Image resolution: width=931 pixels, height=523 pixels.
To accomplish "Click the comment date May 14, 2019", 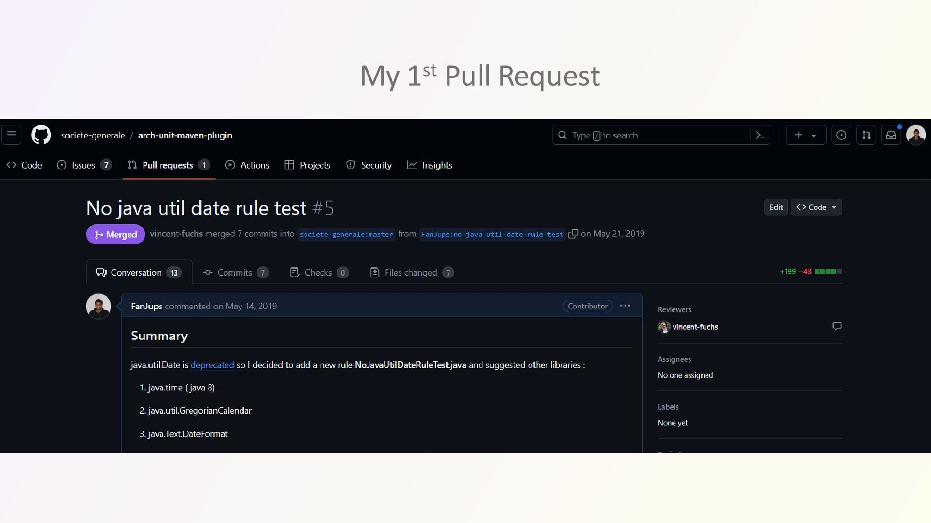I will 251,306.
